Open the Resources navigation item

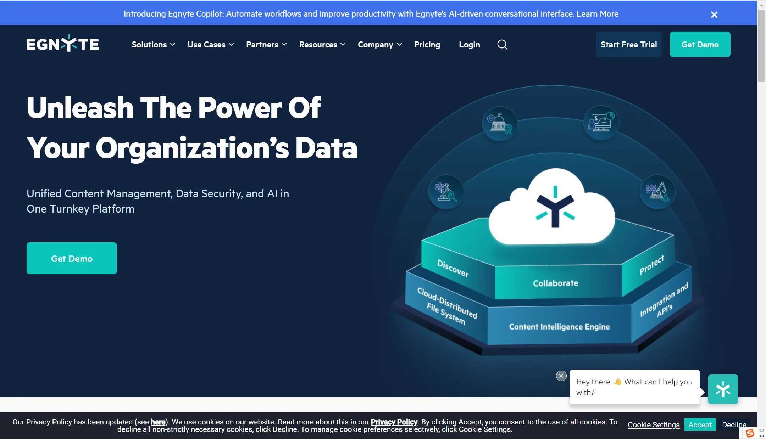click(x=318, y=45)
